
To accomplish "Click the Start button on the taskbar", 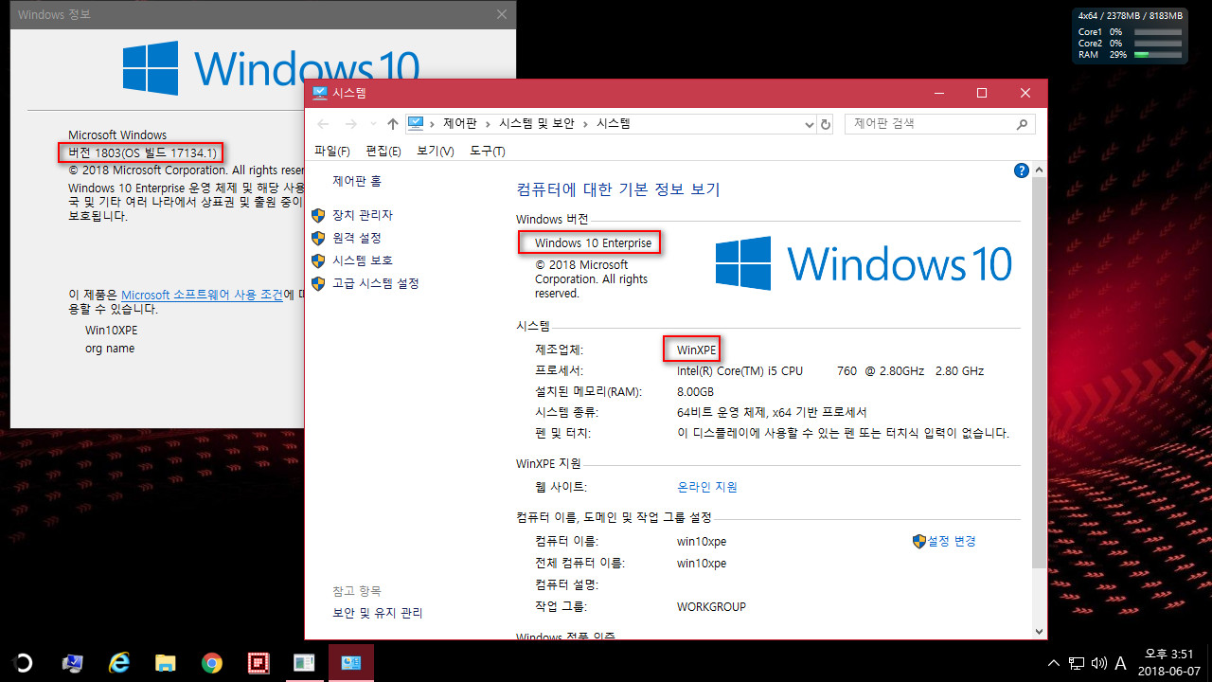I will tap(21, 663).
